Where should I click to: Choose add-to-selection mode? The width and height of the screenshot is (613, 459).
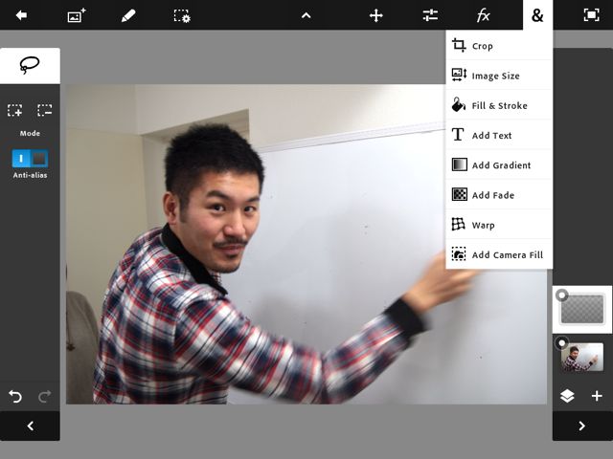tap(15, 110)
